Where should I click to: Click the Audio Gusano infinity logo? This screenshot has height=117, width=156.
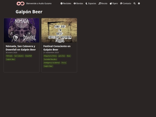pyautogui.click(x=21, y=3)
